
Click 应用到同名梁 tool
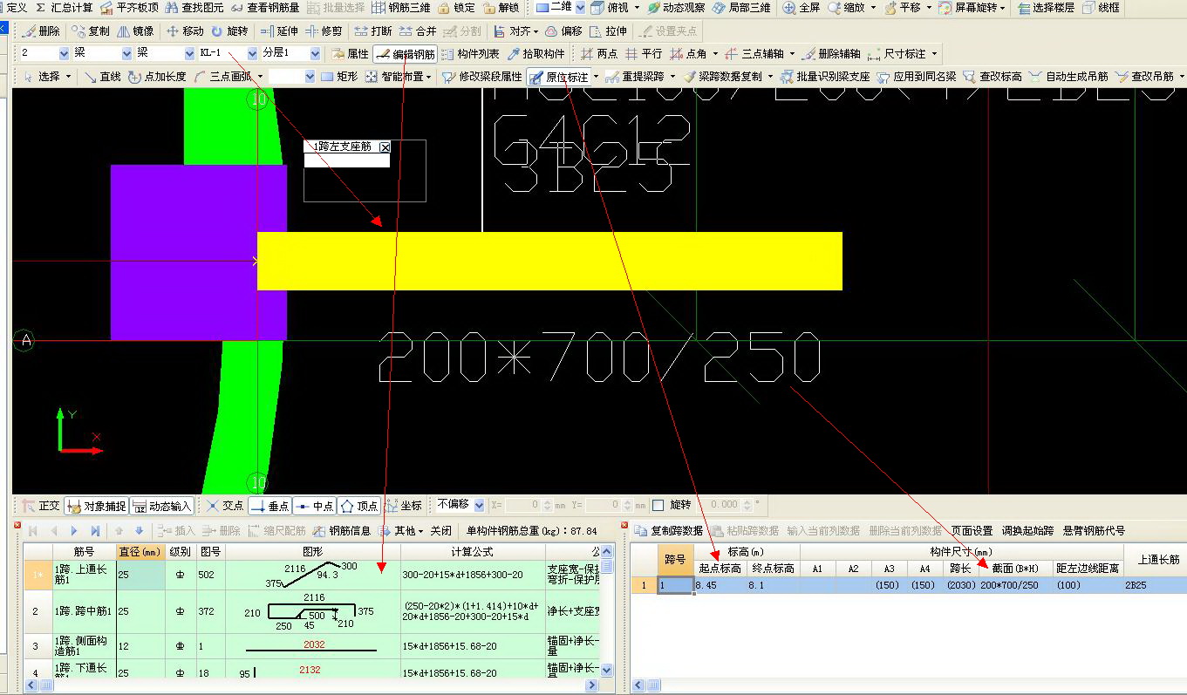pyautogui.click(x=917, y=76)
